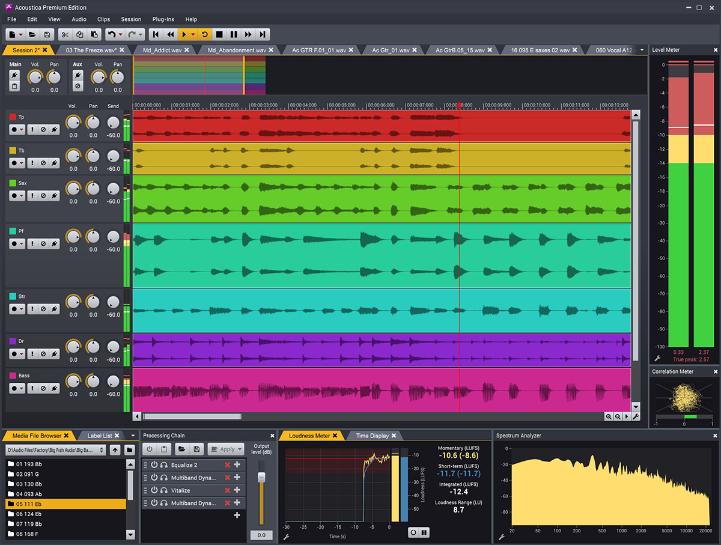Viewport: 721px width, 545px height.
Task: Mute the Tb track
Action: [x=43, y=163]
